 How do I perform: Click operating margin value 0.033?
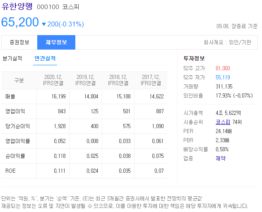pos(125,141)
